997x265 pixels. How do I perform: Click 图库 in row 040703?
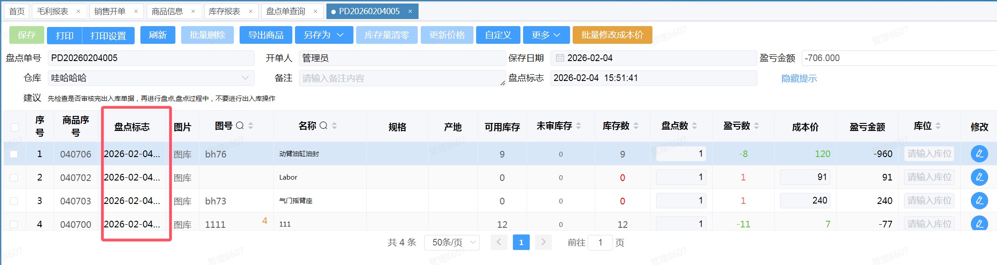[182, 201]
